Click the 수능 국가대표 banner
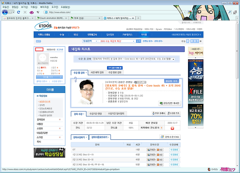This screenshot has width=240, height=173. (196, 70)
